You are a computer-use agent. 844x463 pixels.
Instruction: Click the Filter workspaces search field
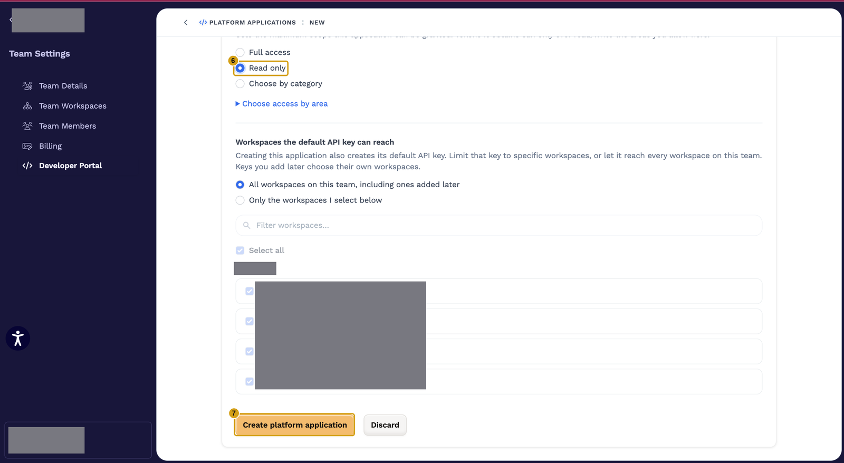(498, 225)
